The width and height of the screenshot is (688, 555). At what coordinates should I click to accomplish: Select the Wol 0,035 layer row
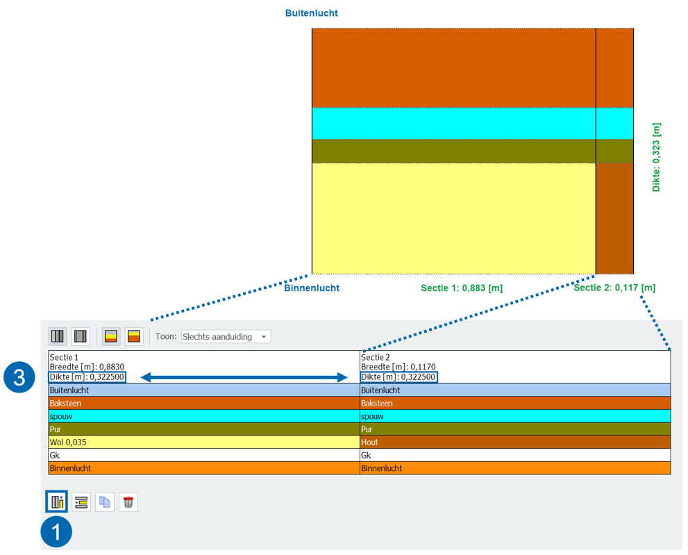pyautogui.click(x=203, y=442)
